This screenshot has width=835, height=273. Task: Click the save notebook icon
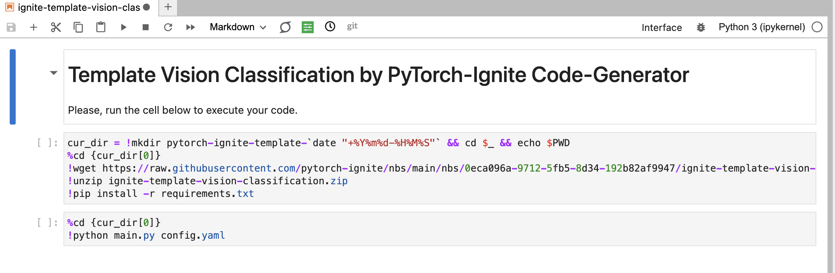[11, 27]
